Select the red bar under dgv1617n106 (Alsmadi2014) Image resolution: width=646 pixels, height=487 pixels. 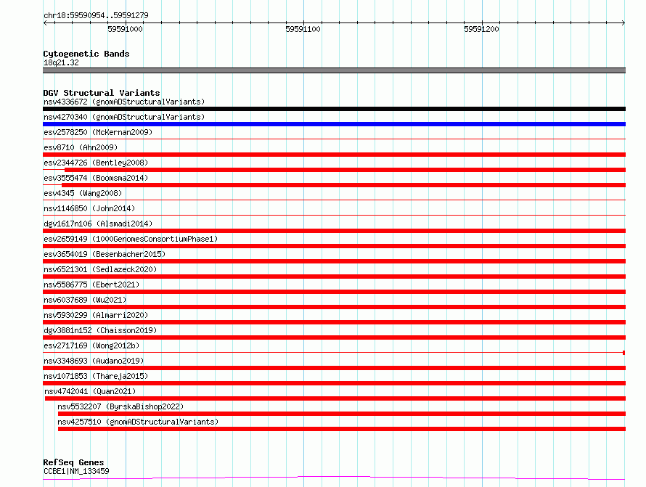point(334,231)
